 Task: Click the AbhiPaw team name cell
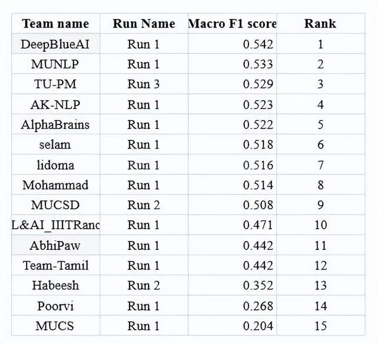[55, 245]
